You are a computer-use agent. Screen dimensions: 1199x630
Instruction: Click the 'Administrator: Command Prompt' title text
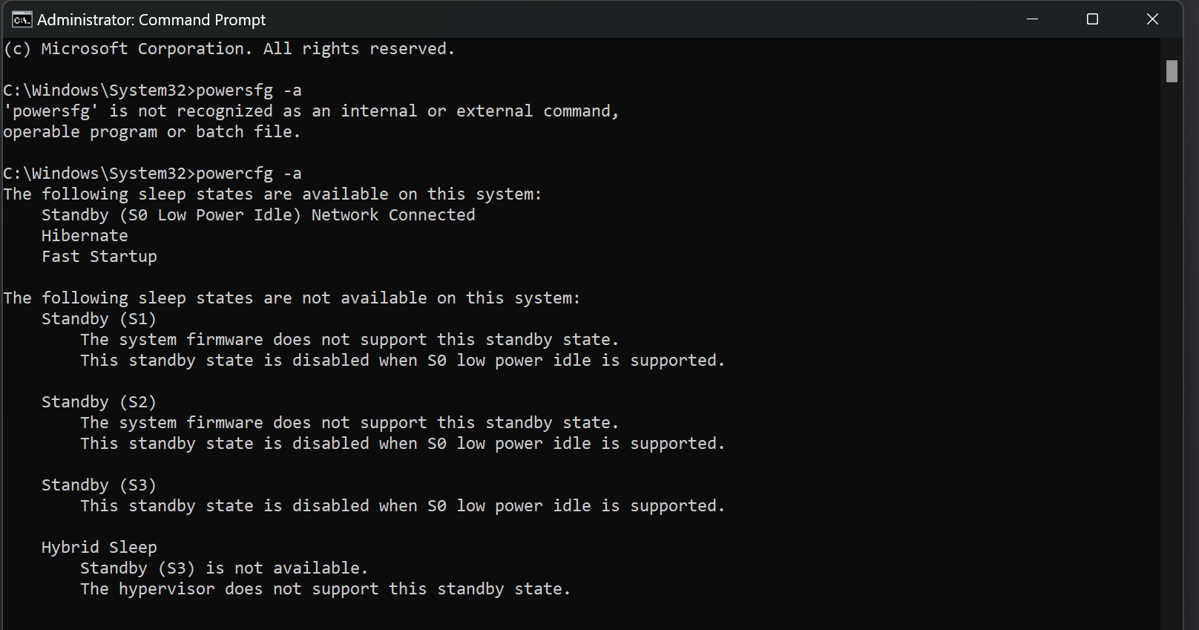point(151,20)
